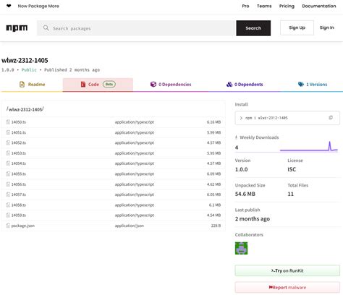This screenshot has height=295, width=343.
Task: Open file 14053.ts
Action: coord(19,153)
